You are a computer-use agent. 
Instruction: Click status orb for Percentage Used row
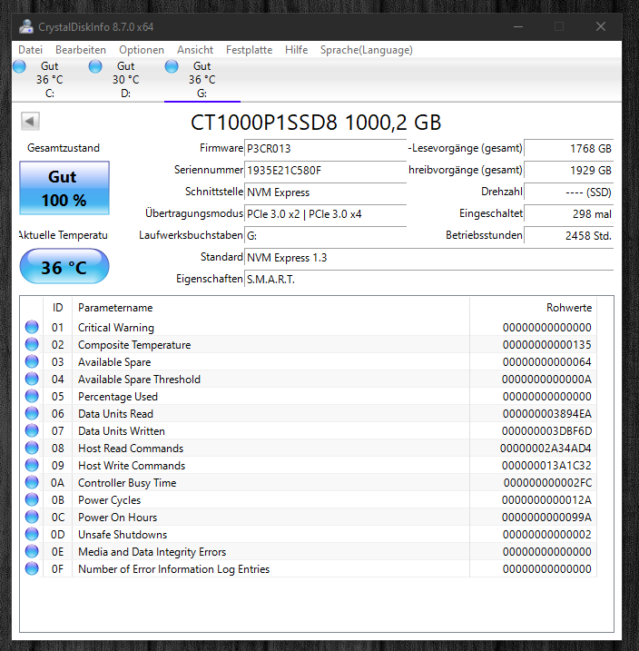click(32, 396)
